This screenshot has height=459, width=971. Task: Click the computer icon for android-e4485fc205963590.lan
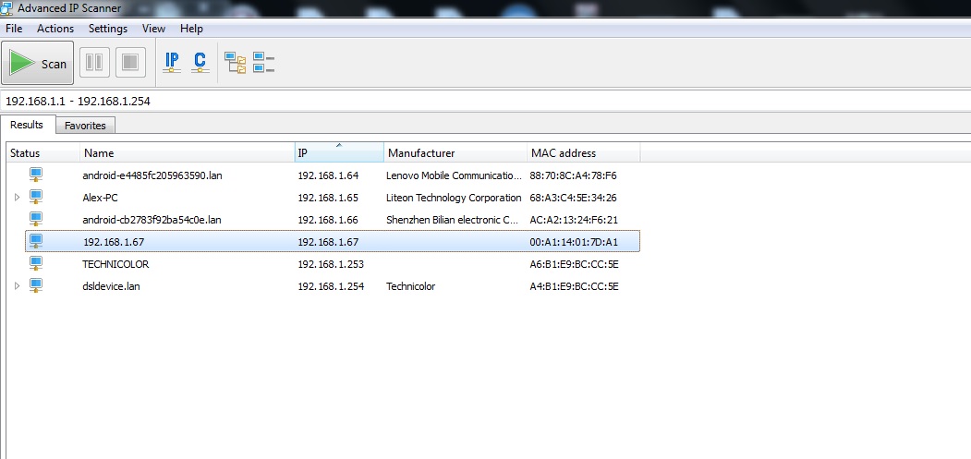36,175
